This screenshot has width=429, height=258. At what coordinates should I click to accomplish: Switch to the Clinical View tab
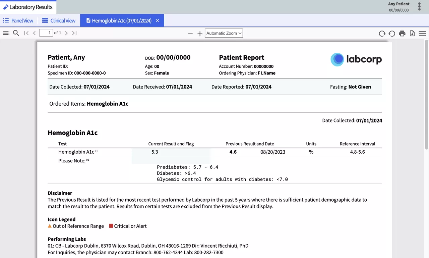click(x=59, y=20)
